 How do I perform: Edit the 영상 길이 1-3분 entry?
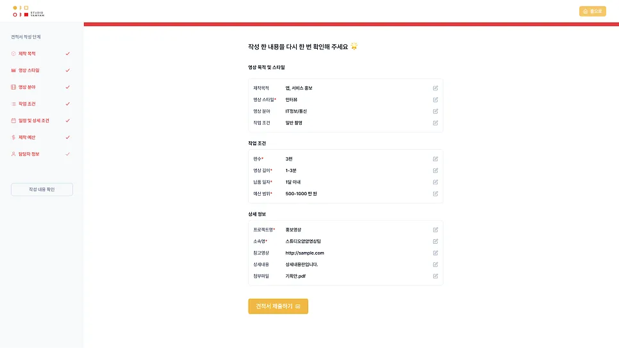click(435, 171)
